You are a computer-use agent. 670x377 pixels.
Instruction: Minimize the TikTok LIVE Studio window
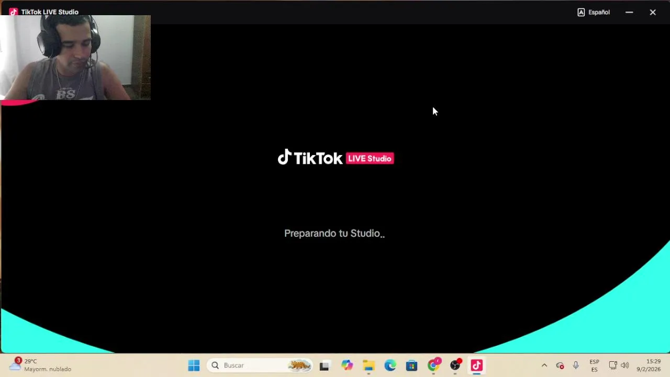tap(629, 12)
